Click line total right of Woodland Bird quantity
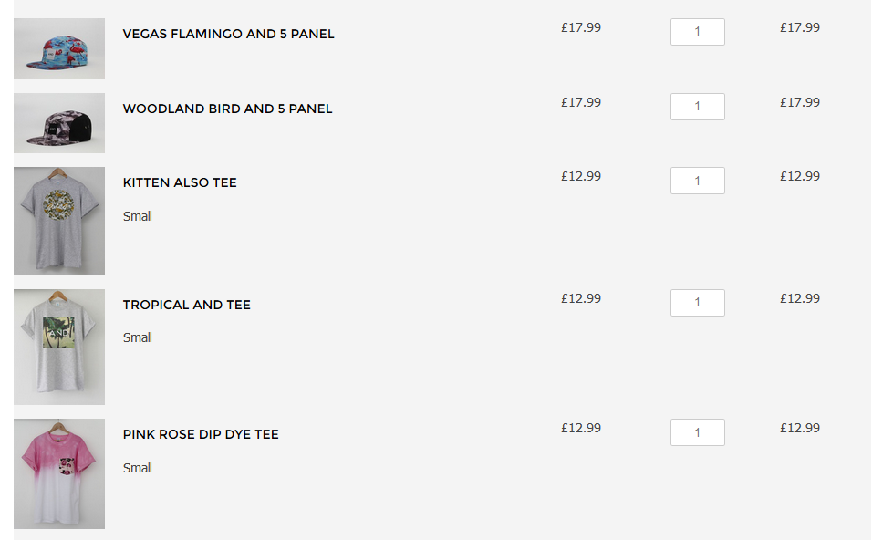This screenshot has height=540, width=872. coord(800,102)
